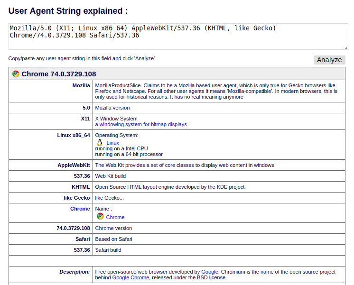Click the bold blue Chrome label link
The height and width of the screenshot is (285, 354).
click(x=80, y=209)
